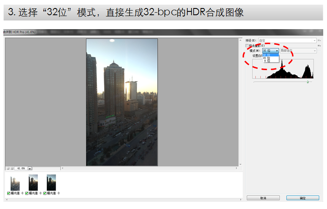This screenshot has width=327, height=209.
Task: Enable the 移去重影 remove ghosts checkbox
Action: (x=247, y=46)
